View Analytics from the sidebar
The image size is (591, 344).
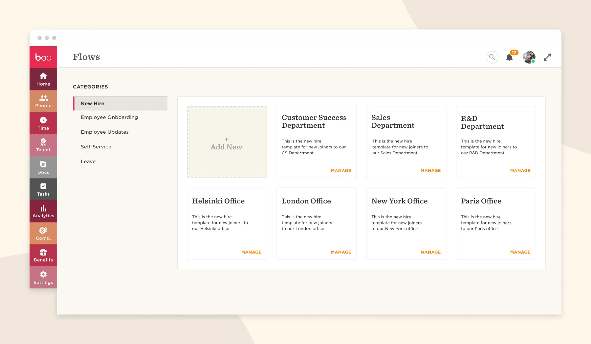tap(43, 211)
